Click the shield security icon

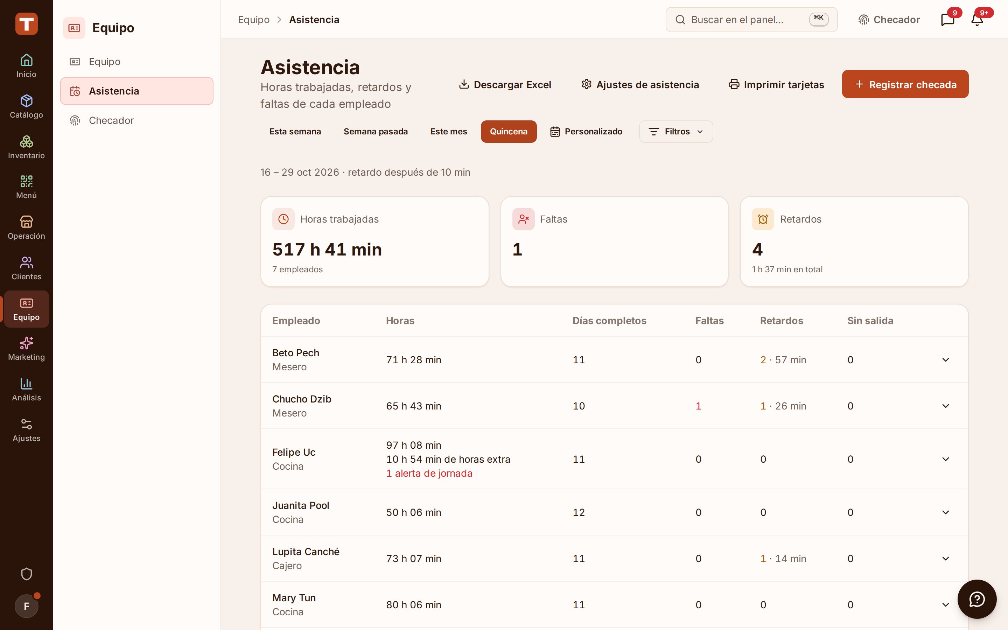click(26, 574)
